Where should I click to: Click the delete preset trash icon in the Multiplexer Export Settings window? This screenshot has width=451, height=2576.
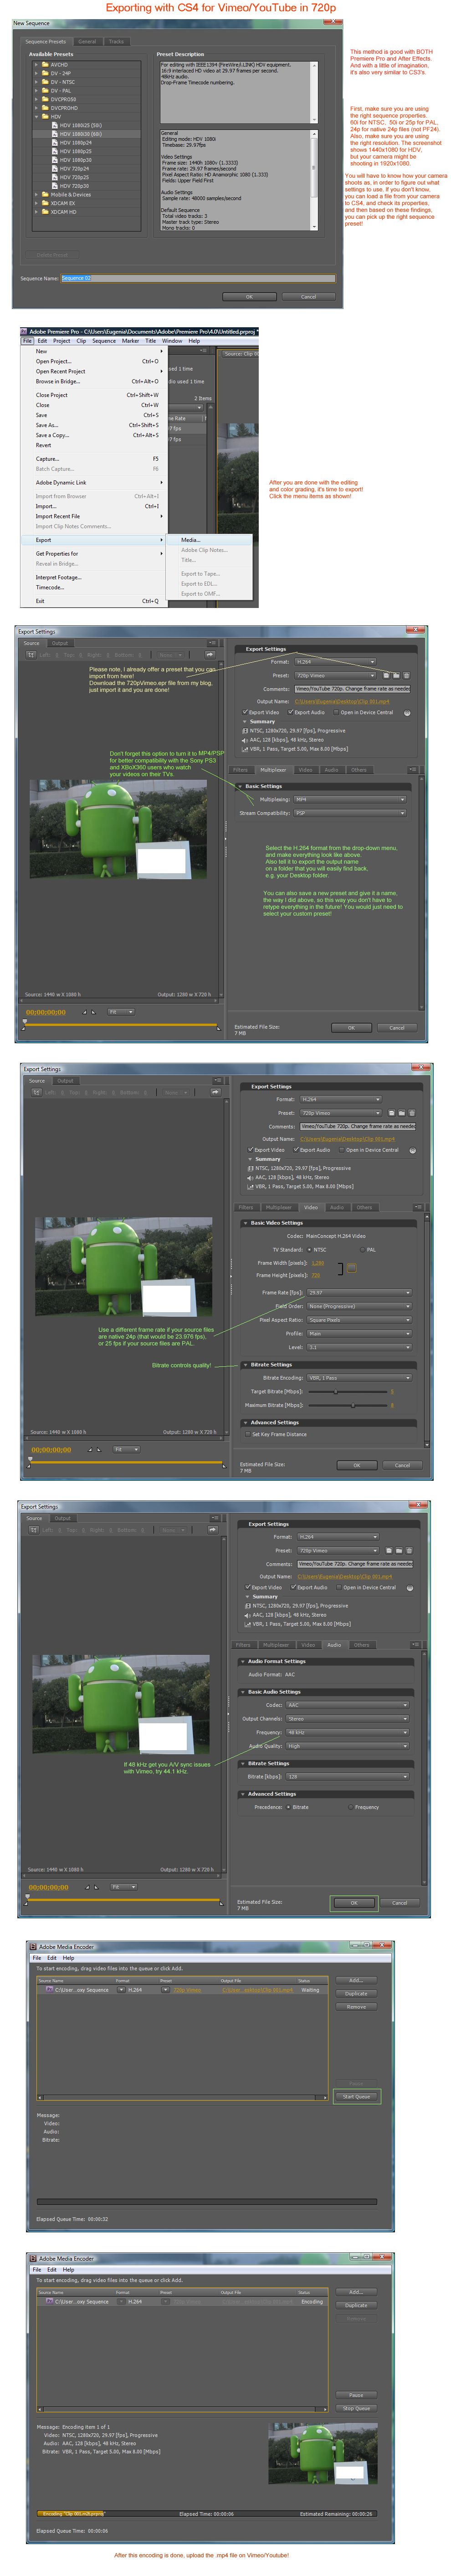tap(406, 675)
